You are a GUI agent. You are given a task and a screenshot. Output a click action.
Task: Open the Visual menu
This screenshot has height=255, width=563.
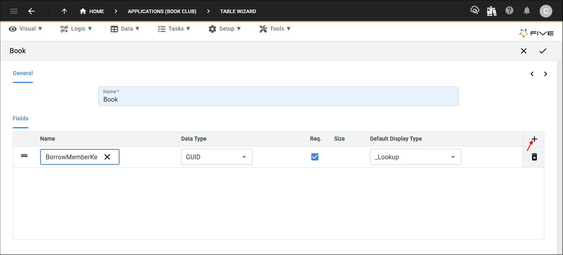coord(26,29)
